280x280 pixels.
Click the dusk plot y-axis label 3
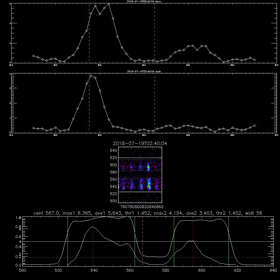click(x=10, y=88)
